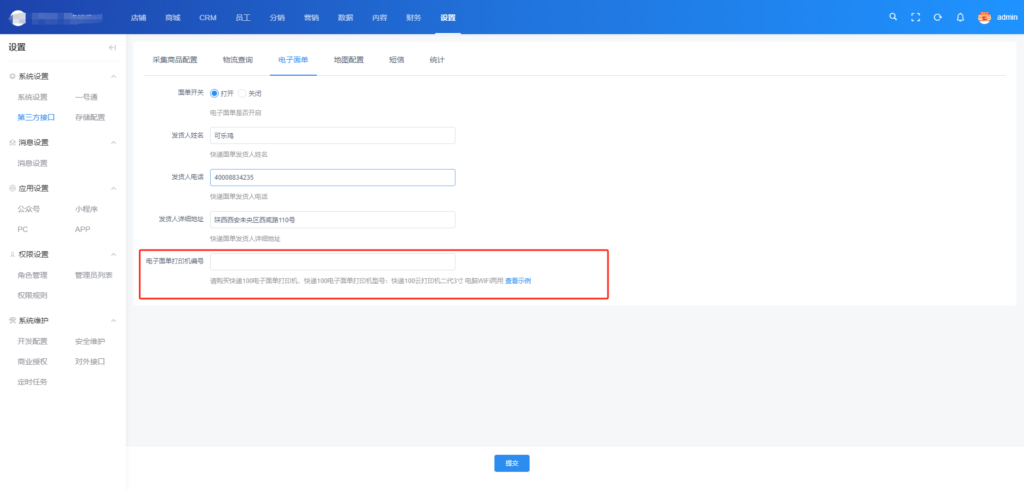
Task: Collapse the sidebar with arrow icon
Action: (113, 47)
